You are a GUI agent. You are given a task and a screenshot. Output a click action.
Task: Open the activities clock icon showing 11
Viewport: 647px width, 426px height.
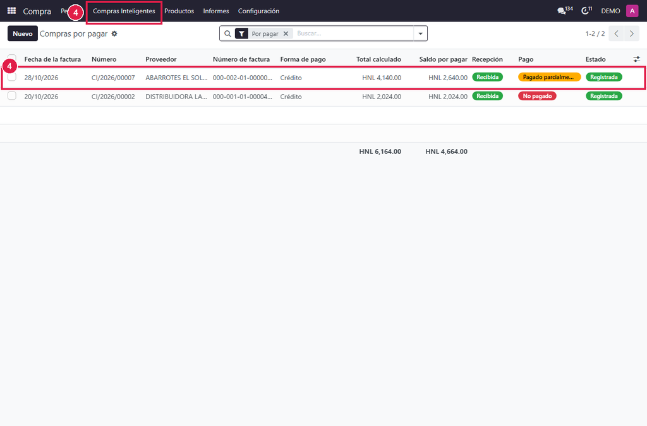(586, 11)
